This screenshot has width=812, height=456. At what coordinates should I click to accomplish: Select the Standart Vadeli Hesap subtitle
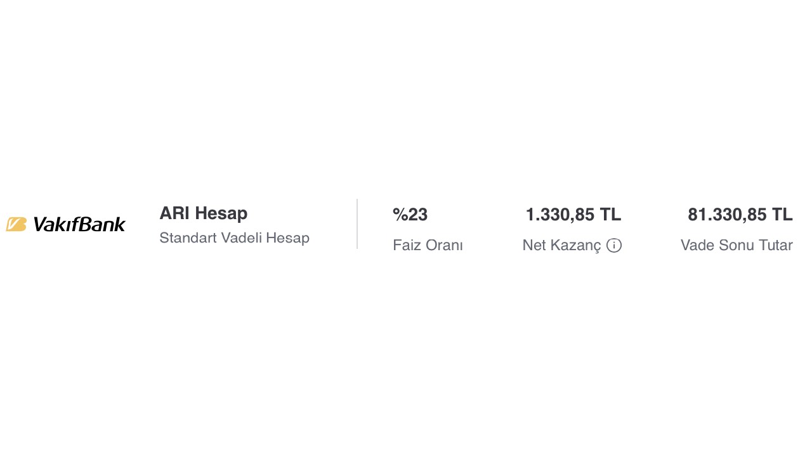tap(234, 238)
